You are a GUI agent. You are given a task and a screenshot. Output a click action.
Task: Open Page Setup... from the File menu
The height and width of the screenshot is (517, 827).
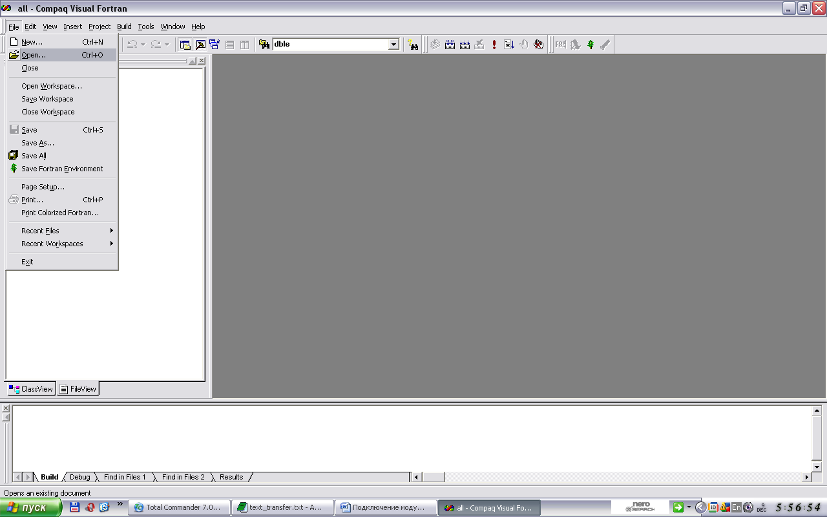click(62, 187)
